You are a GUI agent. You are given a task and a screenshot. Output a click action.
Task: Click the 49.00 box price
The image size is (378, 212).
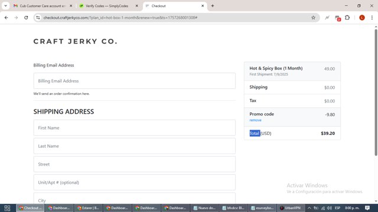point(330,69)
